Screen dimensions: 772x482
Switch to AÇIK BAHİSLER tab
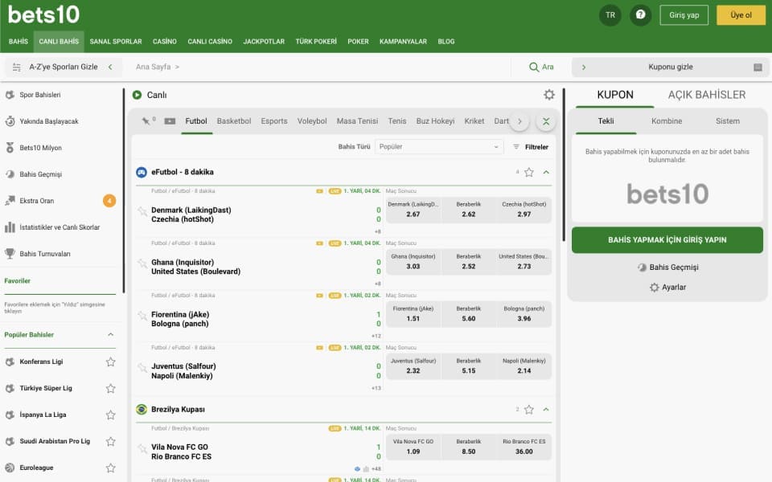[x=707, y=95]
